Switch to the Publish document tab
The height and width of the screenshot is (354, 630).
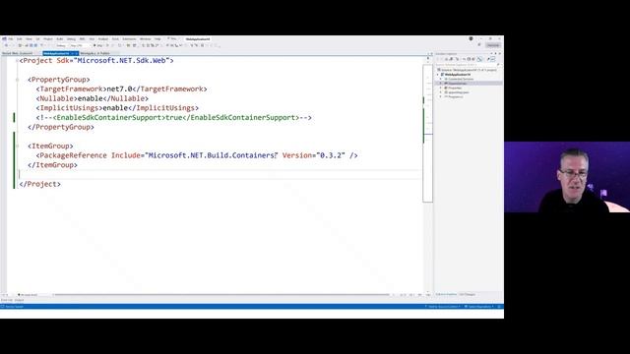point(94,53)
